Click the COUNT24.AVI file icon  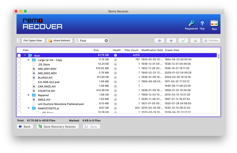[34, 90]
